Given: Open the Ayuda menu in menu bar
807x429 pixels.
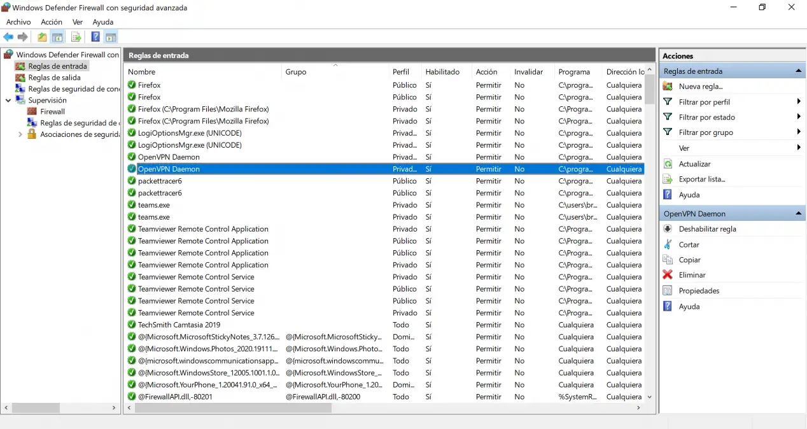Looking at the screenshot, I should 103,22.
